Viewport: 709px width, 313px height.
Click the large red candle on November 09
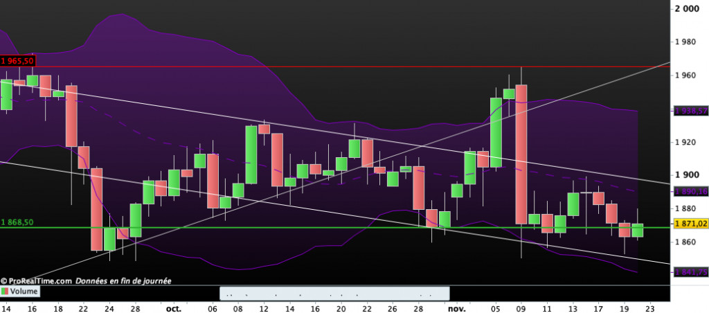tap(521, 152)
